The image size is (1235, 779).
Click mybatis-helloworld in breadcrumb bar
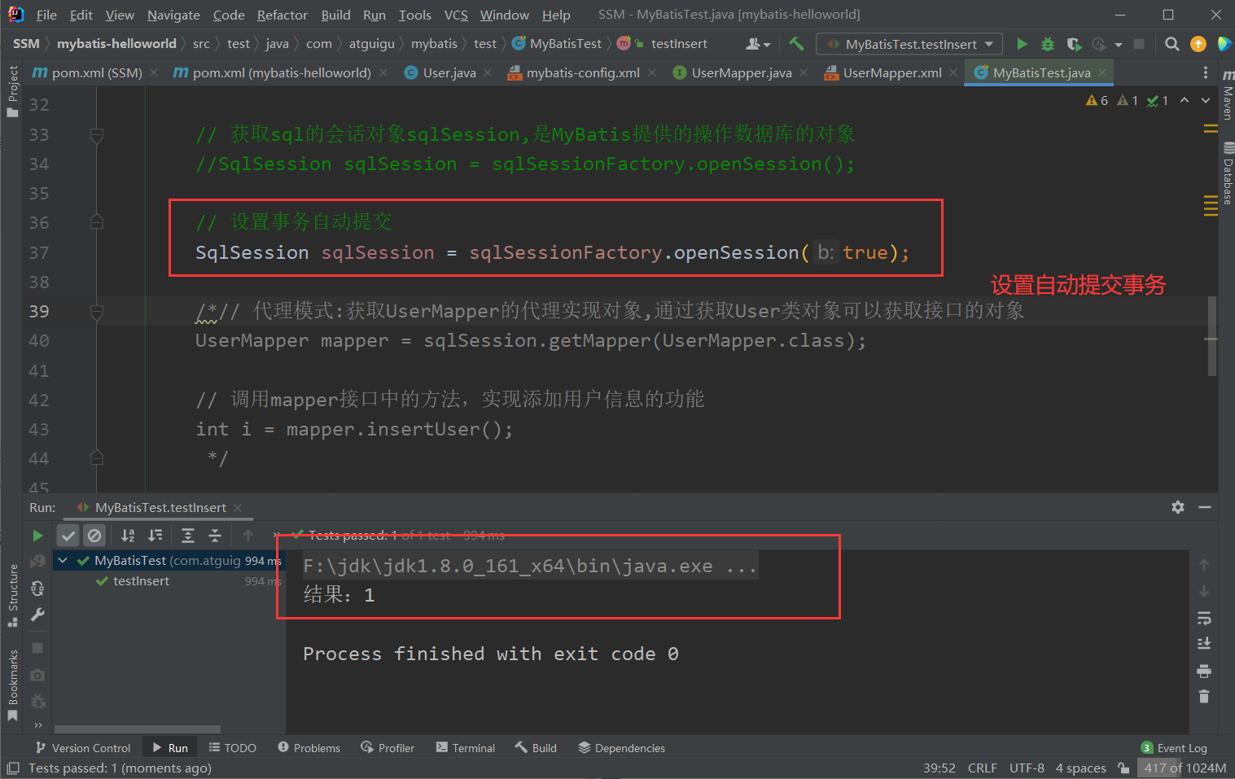[x=116, y=43]
